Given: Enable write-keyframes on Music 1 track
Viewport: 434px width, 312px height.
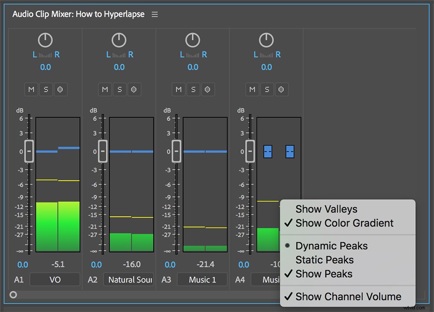Looking at the screenshot, I should click(x=207, y=89).
